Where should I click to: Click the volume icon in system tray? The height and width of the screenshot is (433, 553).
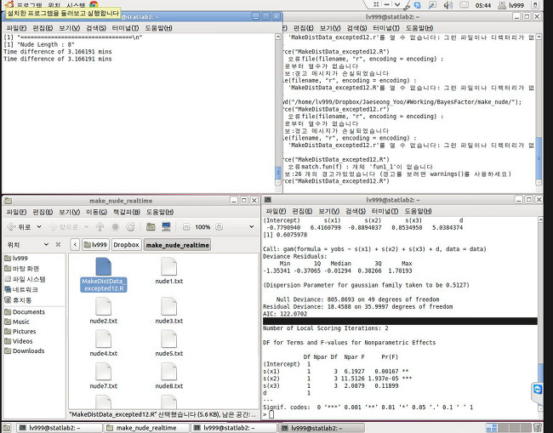(x=448, y=5)
